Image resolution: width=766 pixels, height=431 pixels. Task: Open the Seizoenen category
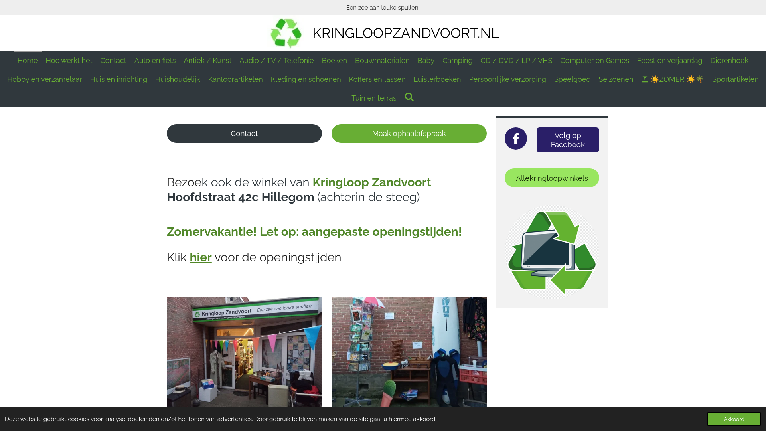pos(616,79)
